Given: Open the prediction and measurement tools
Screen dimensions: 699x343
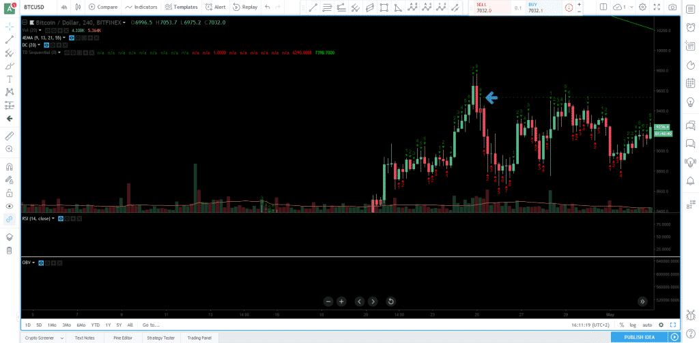Looking at the screenshot, I should [10, 106].
